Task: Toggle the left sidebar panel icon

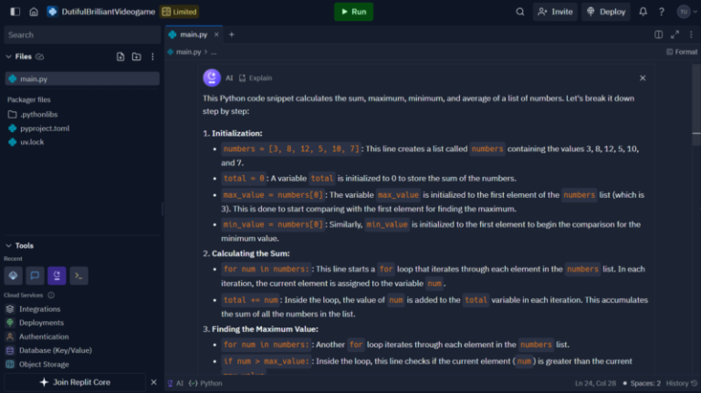Action: [x=13, y=12]
